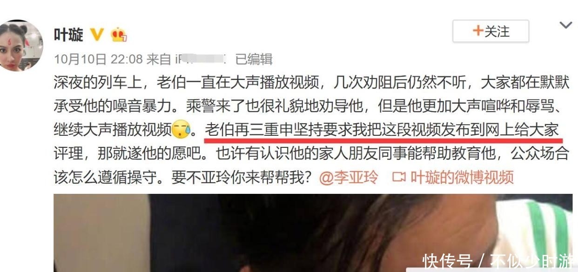
Task: Click the video camera icon before 叶璇的微博视频
Action: point(398,177)
